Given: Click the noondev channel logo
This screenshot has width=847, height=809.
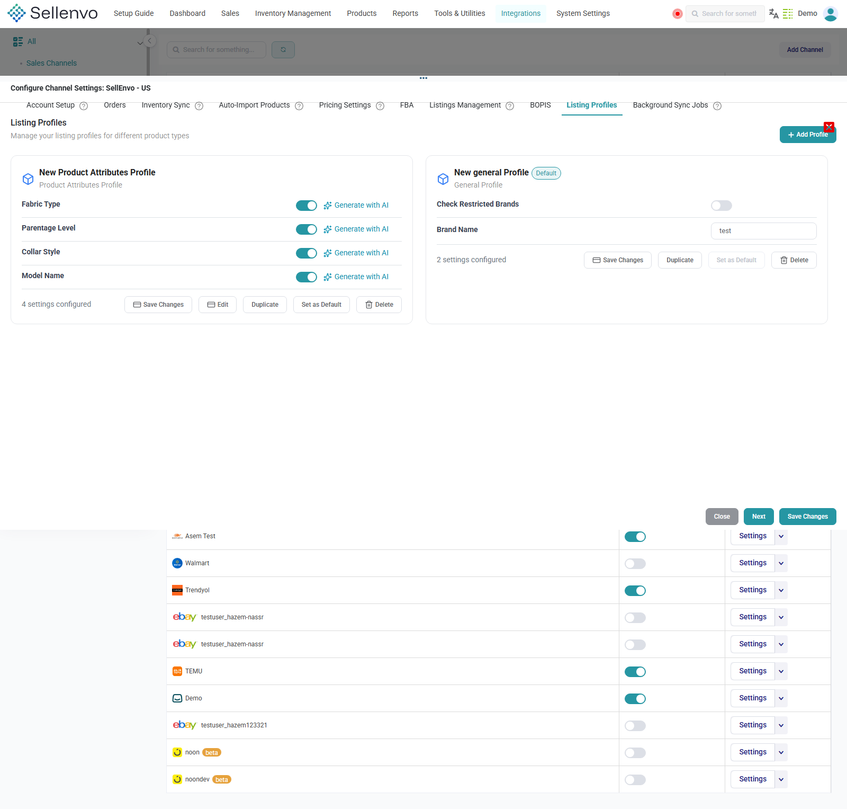Looking at the screenshot, I should pos(177,779).
